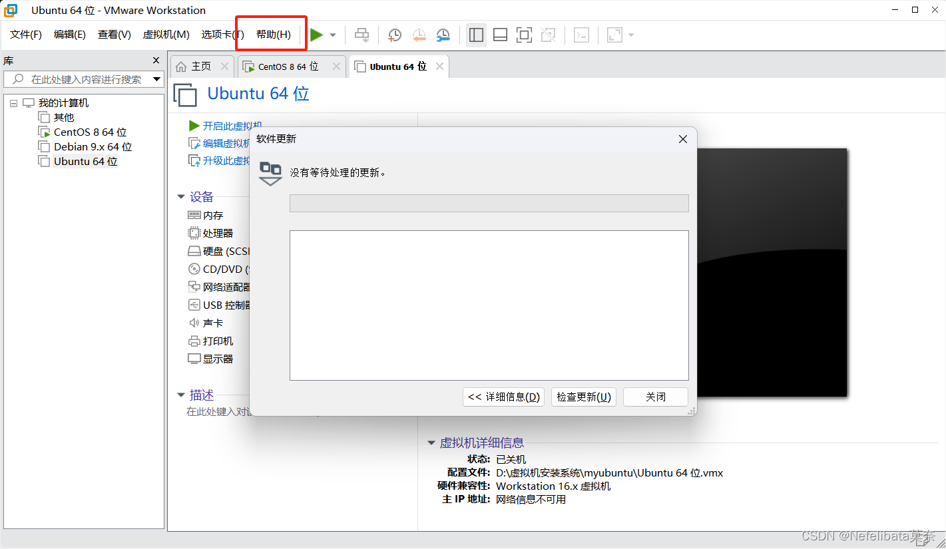Collapse the 设备 section
The width and height of the screenshot is (946, 549).
click(x=181, y=197)
